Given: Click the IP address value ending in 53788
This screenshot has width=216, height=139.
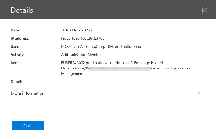Looking at the screenshot, I should click(83, 38).
